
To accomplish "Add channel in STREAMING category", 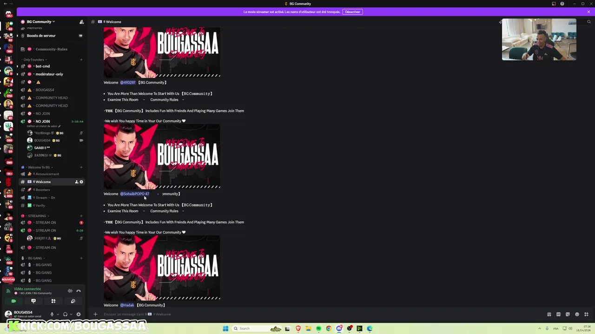I will click(81, 216).
